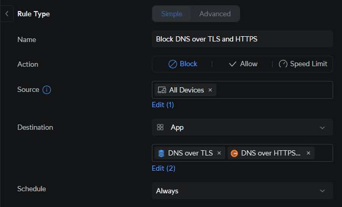Click the orange DNS over HTTPS icon
The width and height of the screenshot is (342, 207).
pos(234,153)
